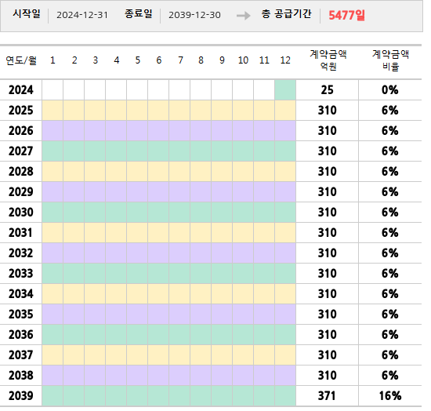Viewport: 431px width, 411px height.
Task: Select the 2031 year row label
Action: (21, 233)
